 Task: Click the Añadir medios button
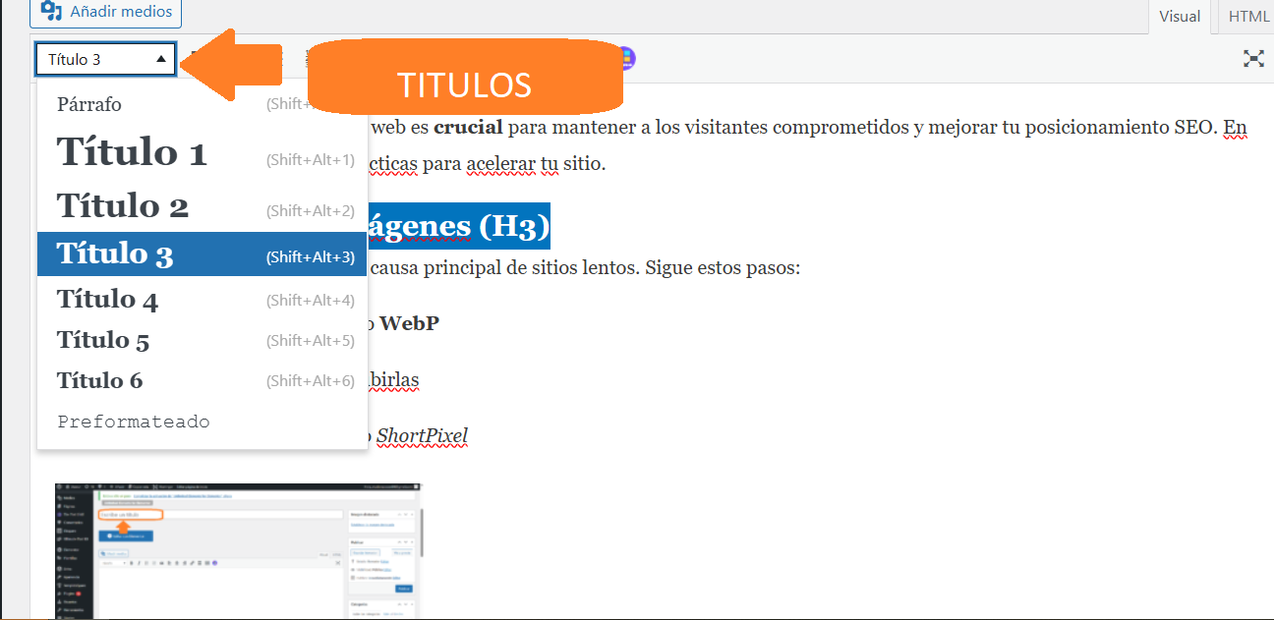coord(105,13)
